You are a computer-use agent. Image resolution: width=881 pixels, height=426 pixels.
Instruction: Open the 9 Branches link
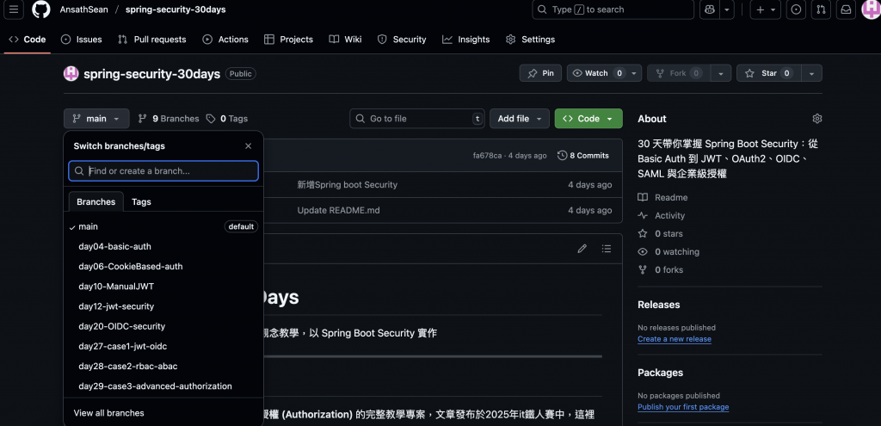pyautogui.click(x=169, y=119)
